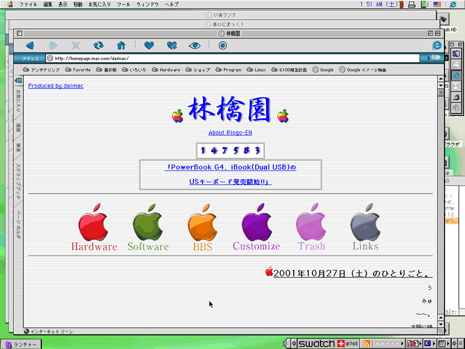
Task: Click the Internet Explorer logo in browser toolbar
Action: tap(437, 45)
